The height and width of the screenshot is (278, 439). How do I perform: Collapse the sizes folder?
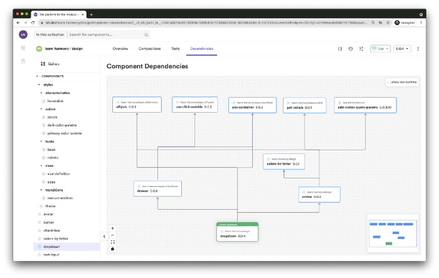41,166
